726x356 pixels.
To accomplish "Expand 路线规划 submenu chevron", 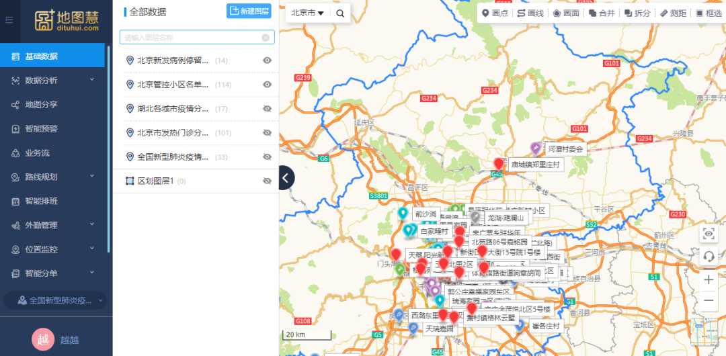I will [x=91, y=177].
